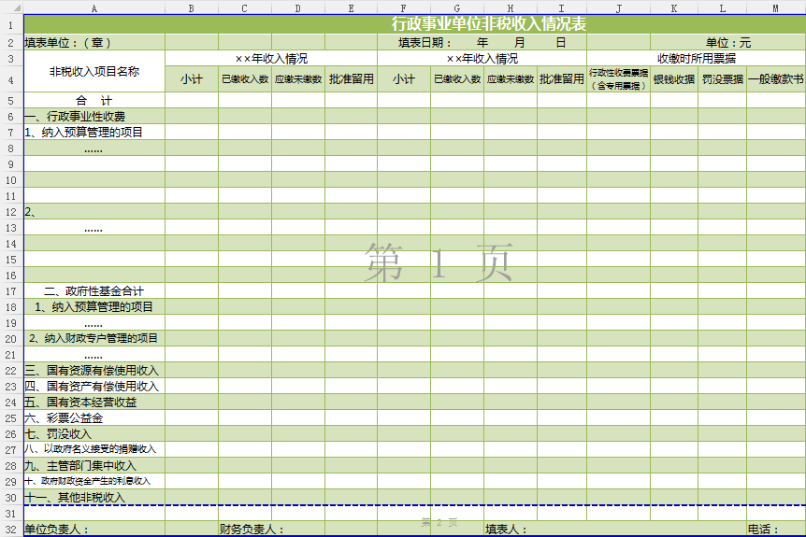
Task: Select the column J header
Action: tap(618, 8)
